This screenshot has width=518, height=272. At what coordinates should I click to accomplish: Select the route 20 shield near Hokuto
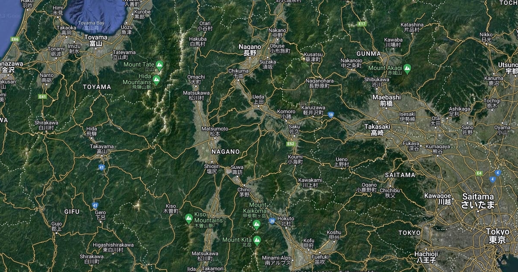(x=272, y=221)
